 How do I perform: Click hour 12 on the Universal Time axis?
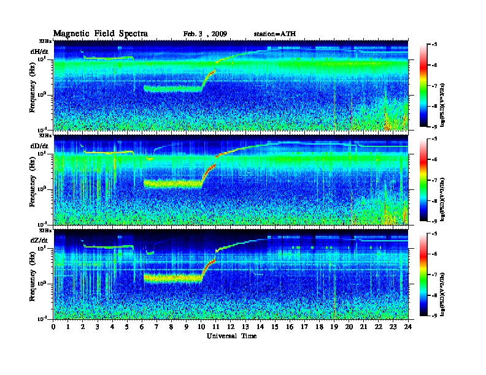[x=231, y=327]
